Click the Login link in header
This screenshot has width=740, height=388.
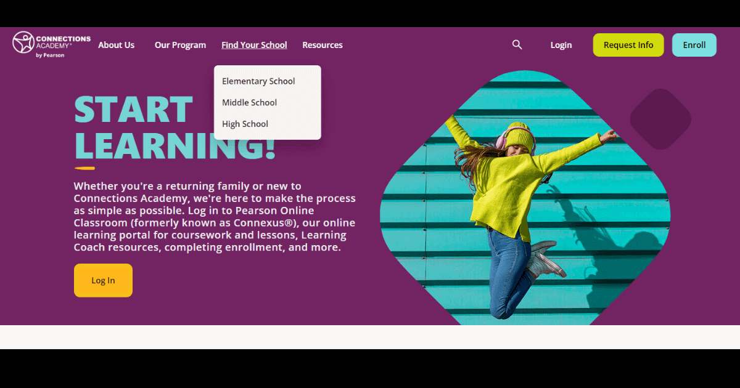point(561,45)
